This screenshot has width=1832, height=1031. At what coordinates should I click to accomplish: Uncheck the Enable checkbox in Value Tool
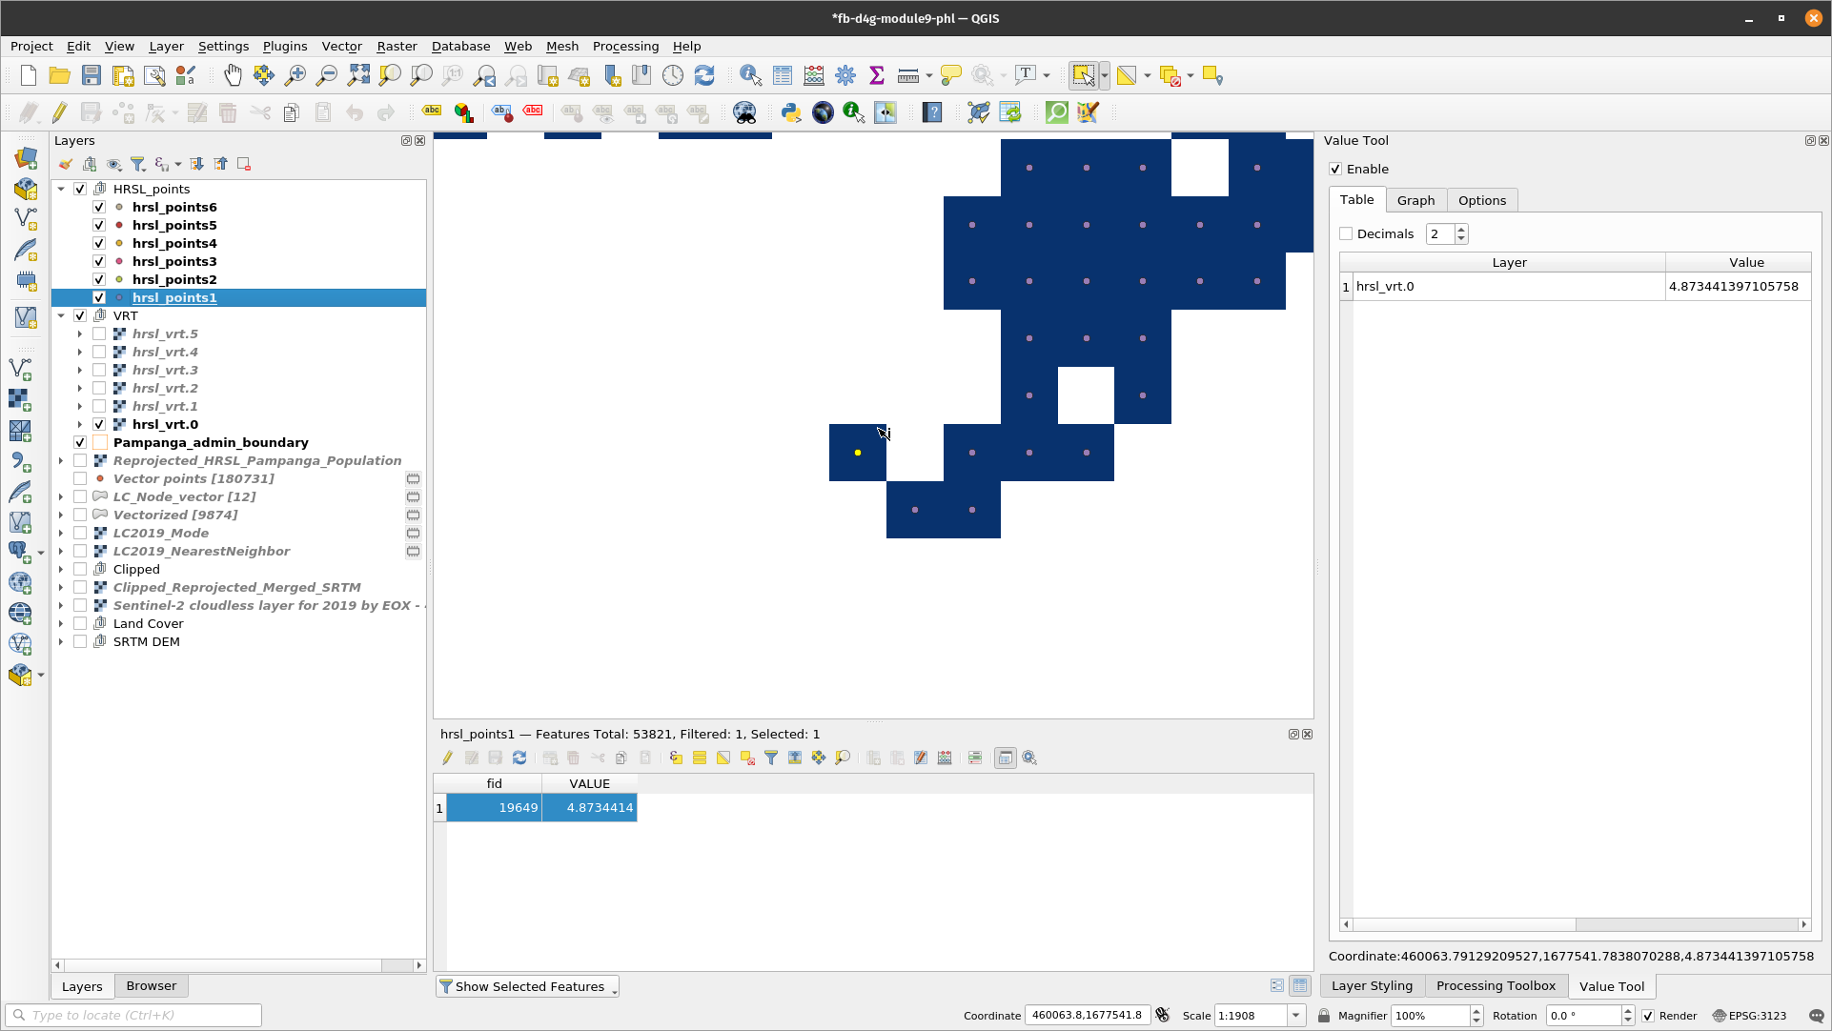[1335, 169]
